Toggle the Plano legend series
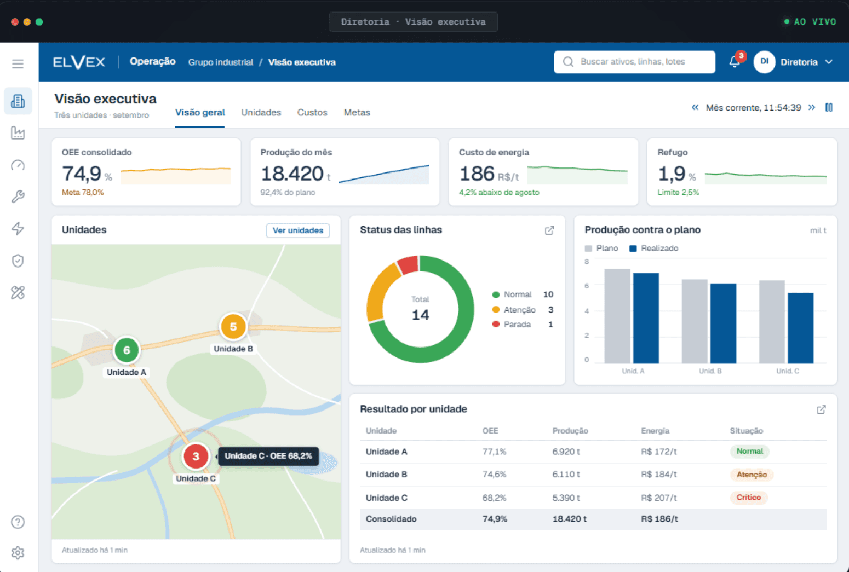849x572 pixels. (601, 249)
